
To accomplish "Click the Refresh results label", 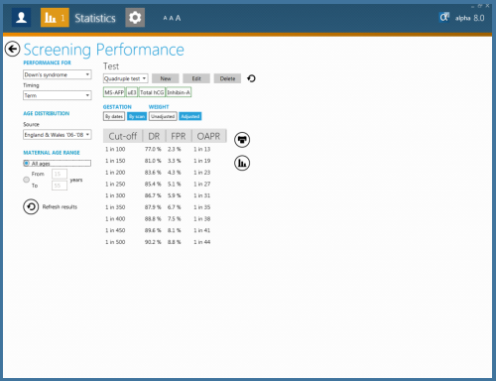I will (x=60, y=207).
